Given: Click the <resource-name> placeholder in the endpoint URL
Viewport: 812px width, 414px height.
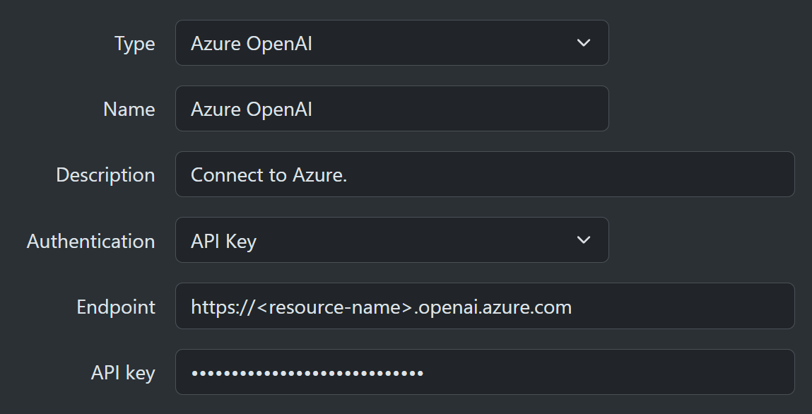Looking at the screenshot, I should pyautogui.click(x=333, y=307).
